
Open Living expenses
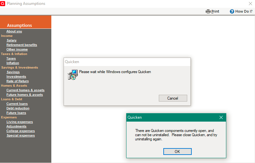coord(20,122)
